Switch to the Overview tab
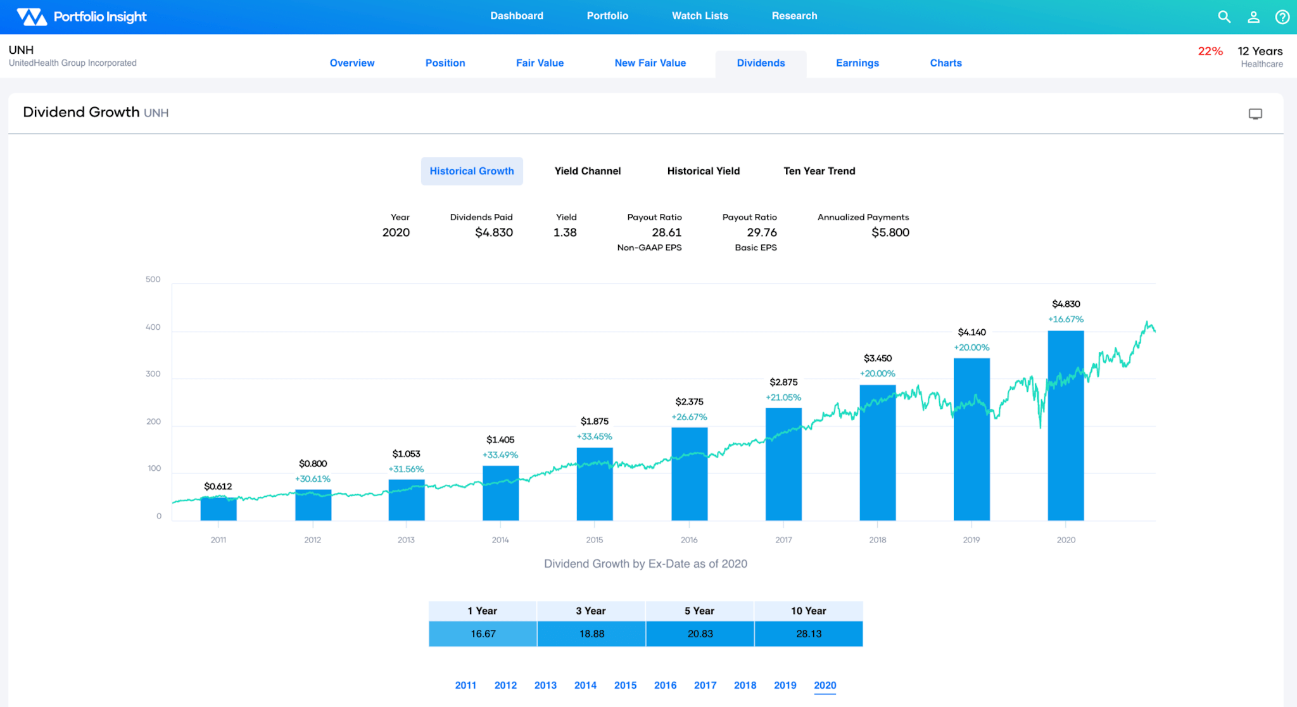This screenshot has height=707, width=1297. (x=352, y=63)
